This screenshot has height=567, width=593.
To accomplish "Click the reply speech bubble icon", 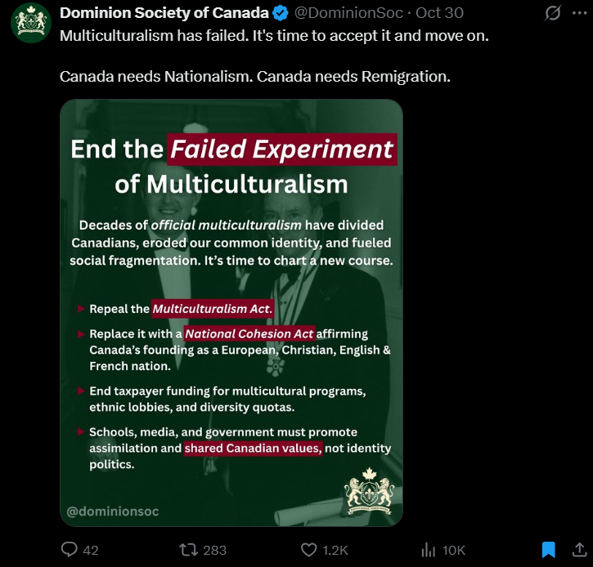I will tap(70, 550).
